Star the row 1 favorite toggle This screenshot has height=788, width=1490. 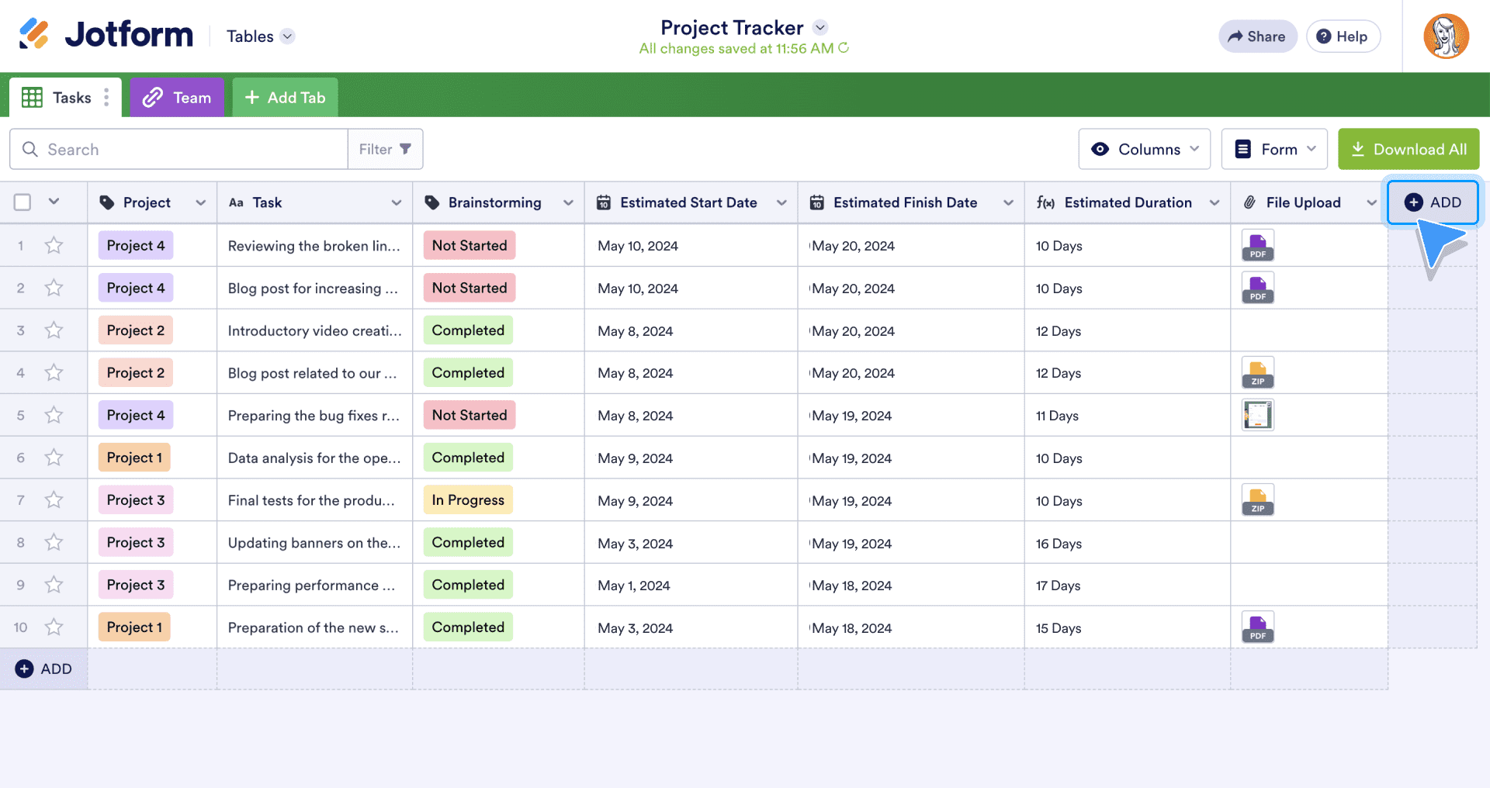(54, 246)
